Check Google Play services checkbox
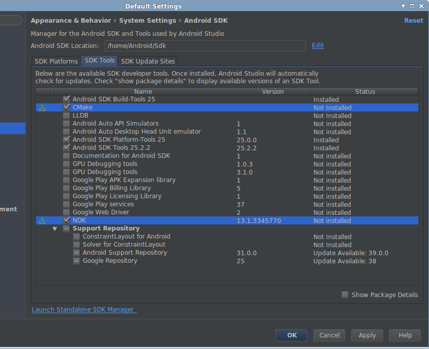The image size is (429, 349). click(x=67, y=204)
